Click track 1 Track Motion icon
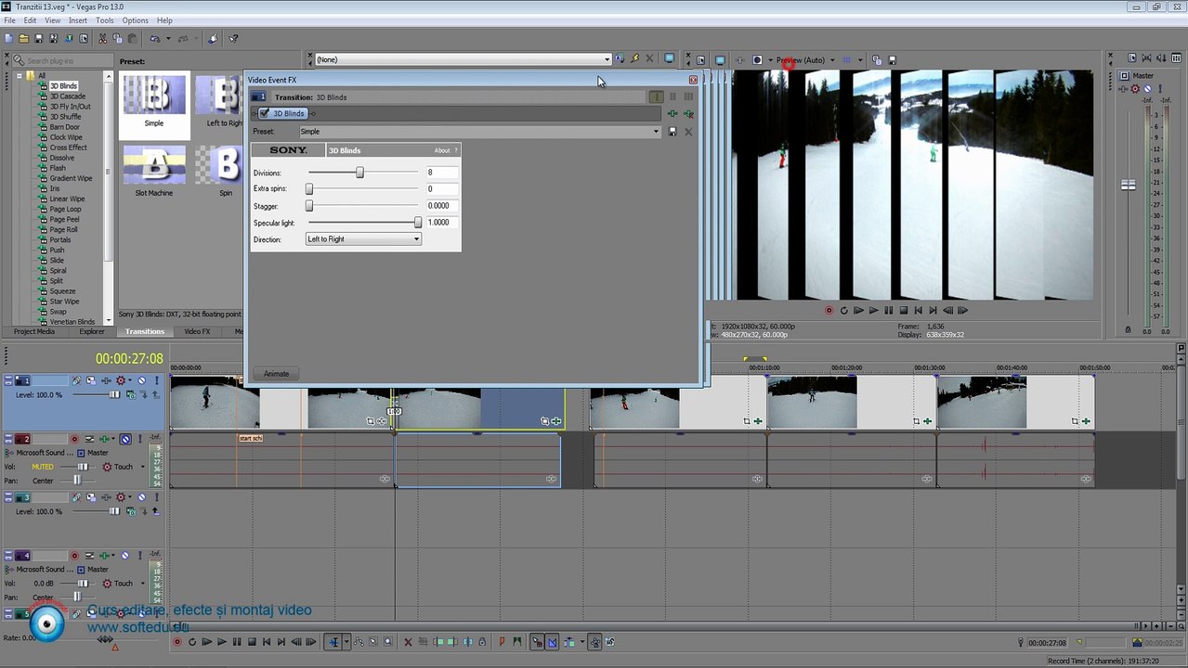The height and width of the screenshot is (668, 1188). point(91,380)
